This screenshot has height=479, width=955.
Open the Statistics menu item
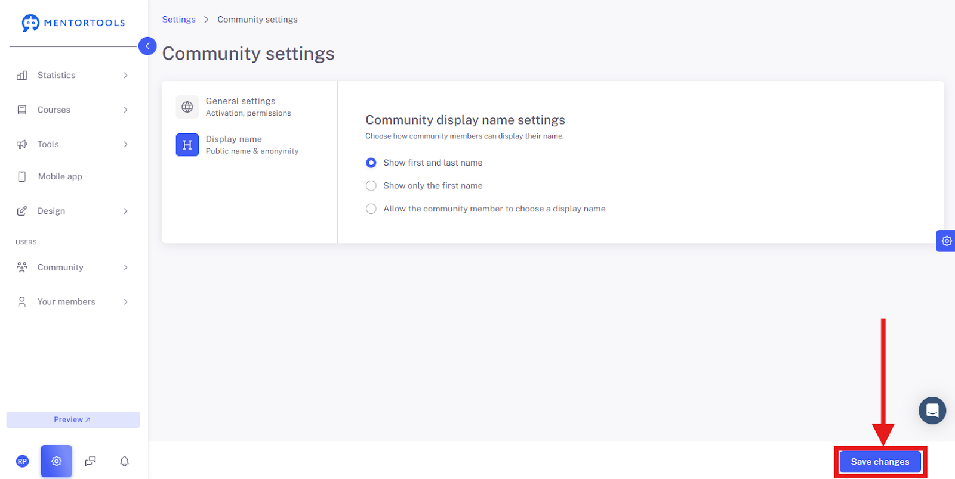pyautogui.click(x=73, y=75)
